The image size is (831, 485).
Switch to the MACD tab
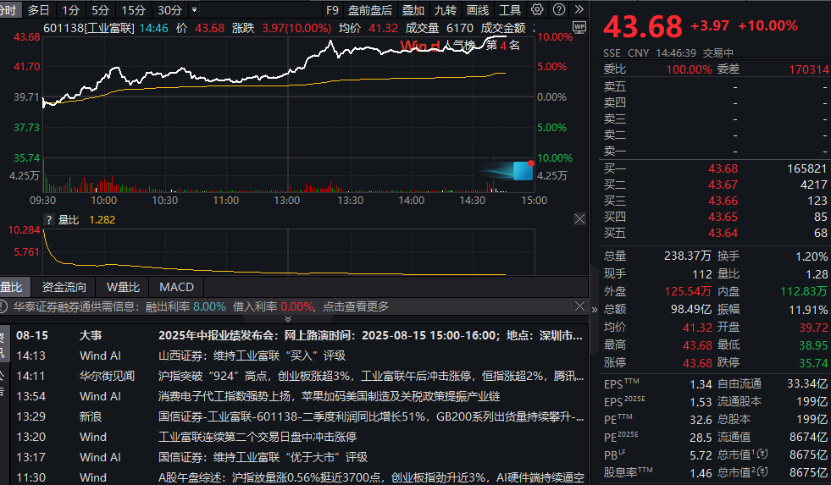point(176,287)
